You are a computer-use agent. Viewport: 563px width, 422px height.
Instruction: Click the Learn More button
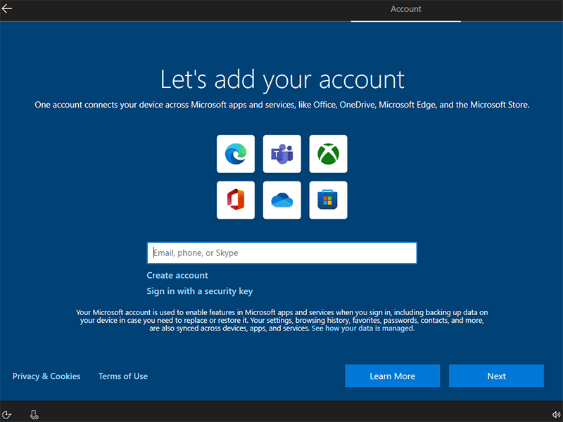pyautogui.click(x=392, y=376)
